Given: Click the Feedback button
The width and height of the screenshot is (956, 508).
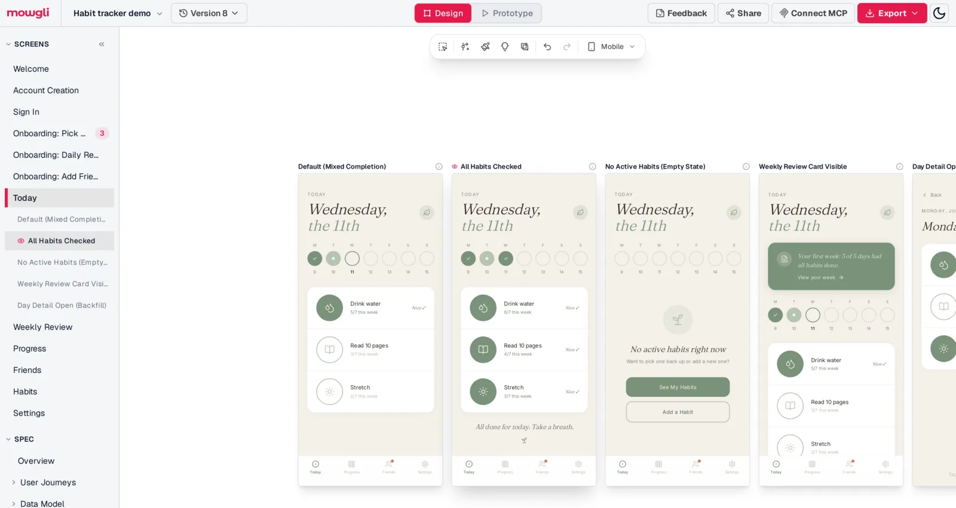Looking at the screenshot, I should pos(681,13).
